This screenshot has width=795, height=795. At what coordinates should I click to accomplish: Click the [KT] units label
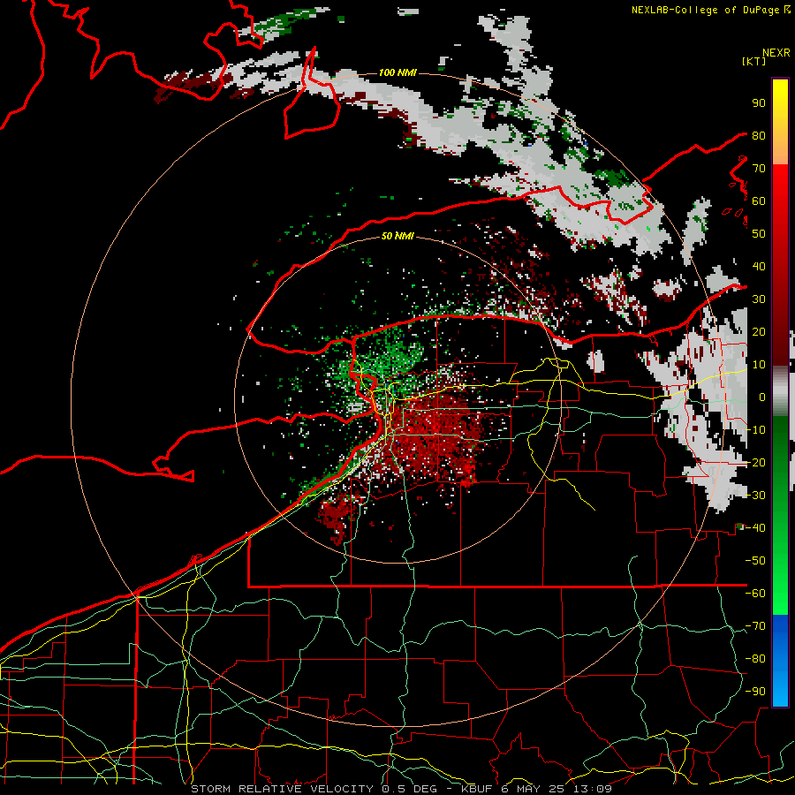(x=754, y=61)
